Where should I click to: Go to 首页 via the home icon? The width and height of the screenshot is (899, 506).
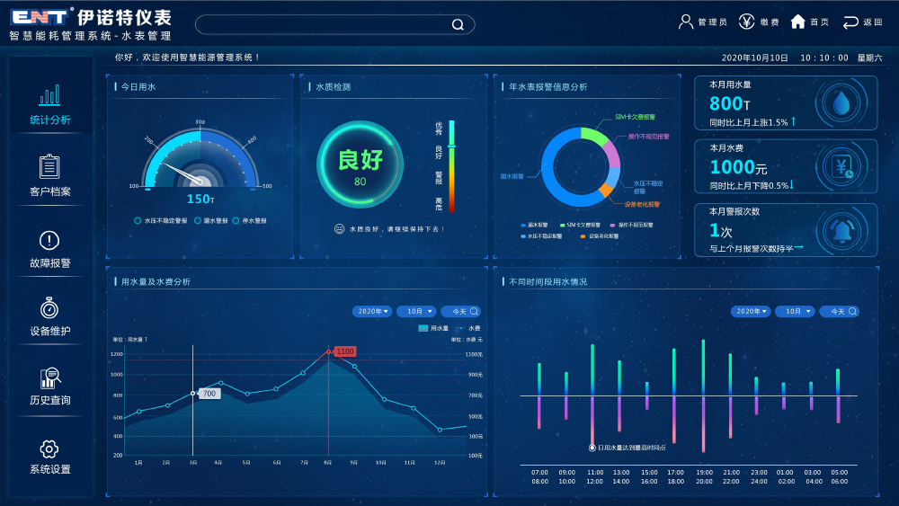[797, 22]
